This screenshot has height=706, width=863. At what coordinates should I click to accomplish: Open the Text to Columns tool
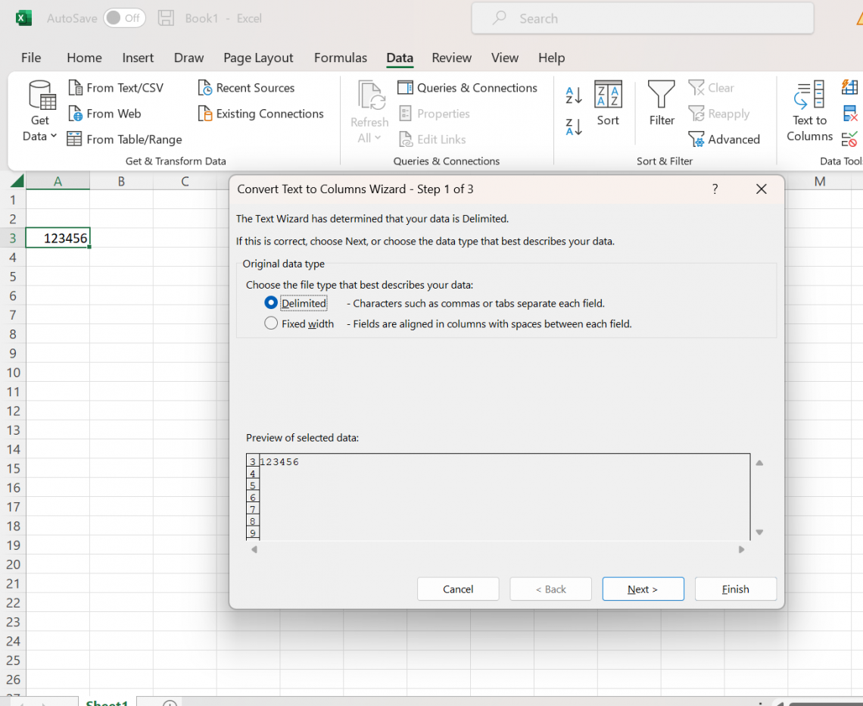(808, 111)
